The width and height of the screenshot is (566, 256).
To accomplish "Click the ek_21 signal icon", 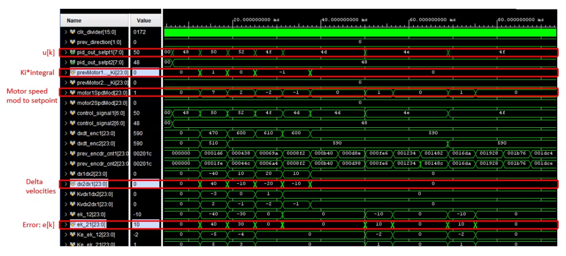I will pyautogui.click(x=72, y=225).
